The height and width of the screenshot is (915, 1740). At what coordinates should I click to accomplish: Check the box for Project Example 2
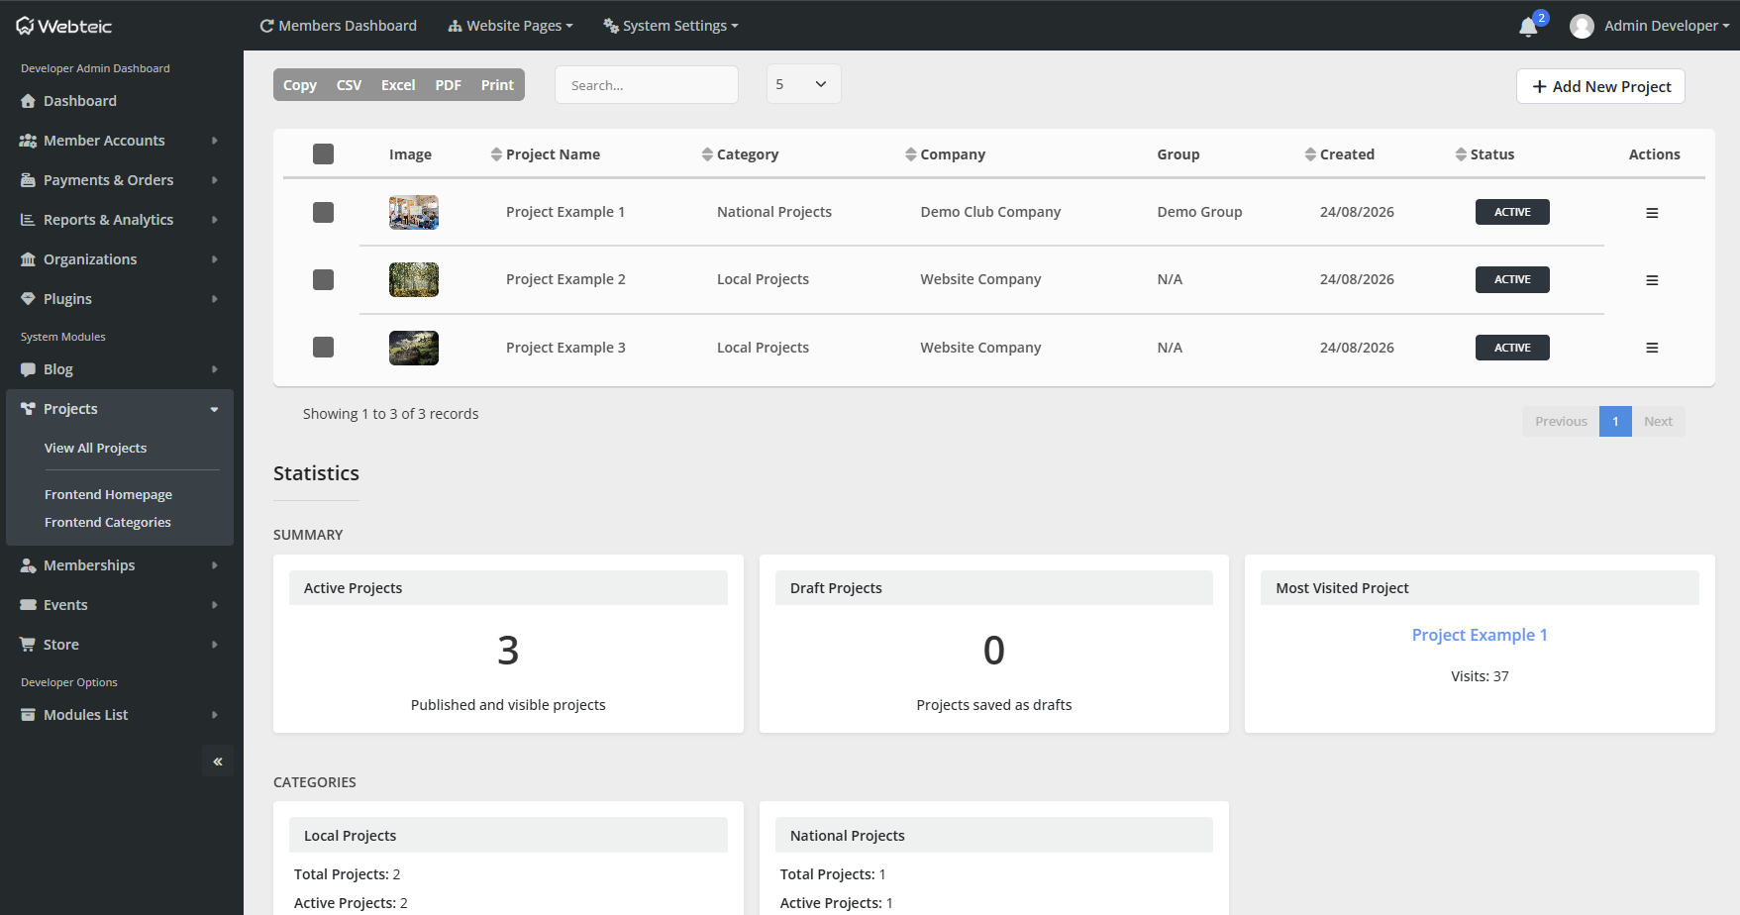pos(323,279)
